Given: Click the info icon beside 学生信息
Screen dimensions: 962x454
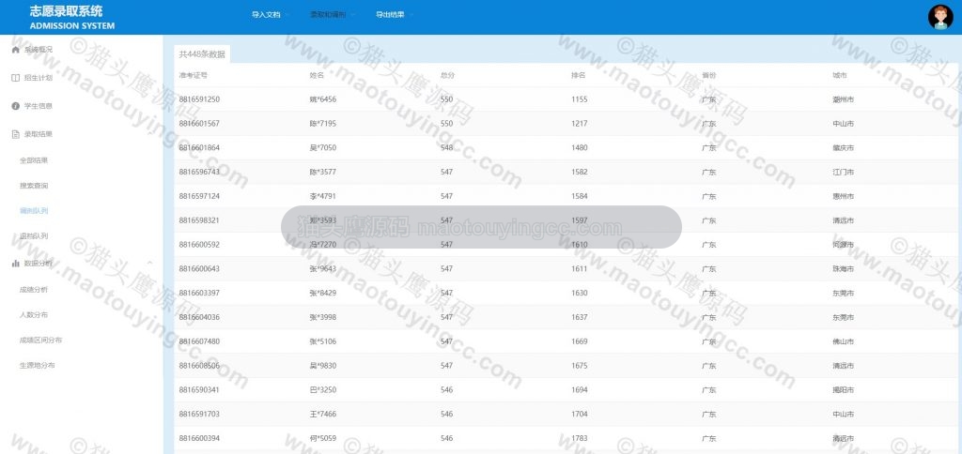Looking at the screenshot, I should [x=16, y=106].
